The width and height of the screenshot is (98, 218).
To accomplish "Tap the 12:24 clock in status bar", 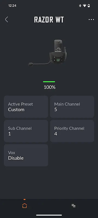I will point(12,6).
